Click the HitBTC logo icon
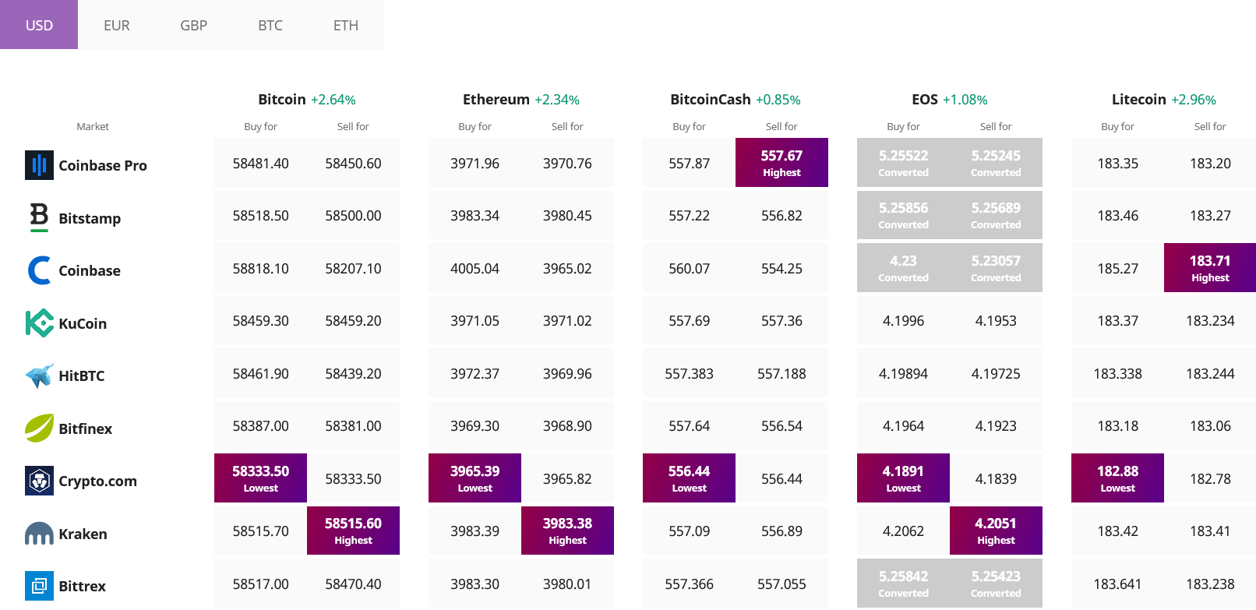1256x610 pixels. [x=39, y=376]
